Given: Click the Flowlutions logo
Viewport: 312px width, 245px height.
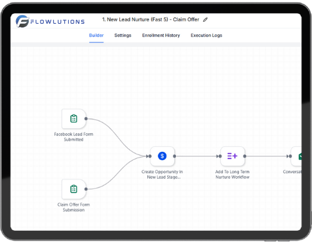Looking at the screenshot, I should pyautogui.click(x=50, y=21).
